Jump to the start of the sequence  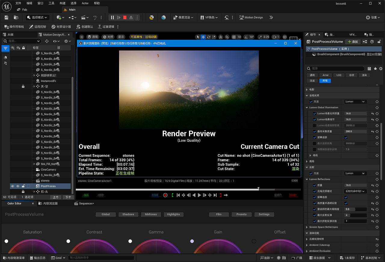coord(178,195)
